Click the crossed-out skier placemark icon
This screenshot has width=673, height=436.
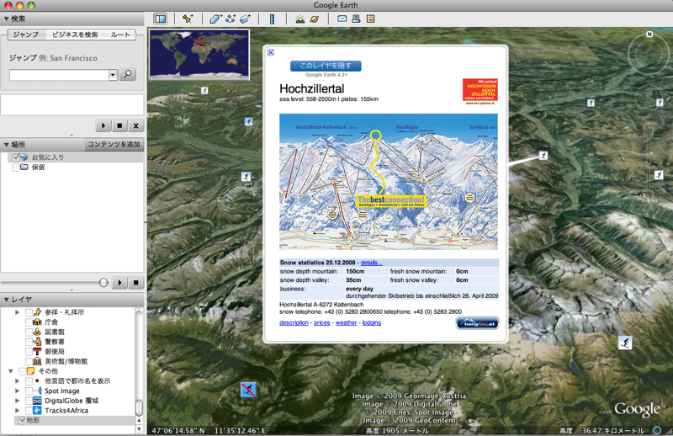point(248,390)
